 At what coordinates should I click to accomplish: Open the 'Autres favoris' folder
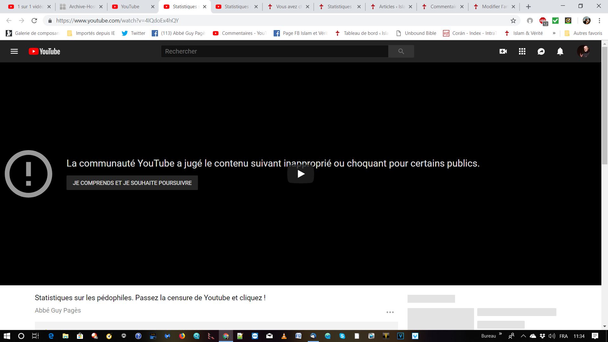(584, 33)
